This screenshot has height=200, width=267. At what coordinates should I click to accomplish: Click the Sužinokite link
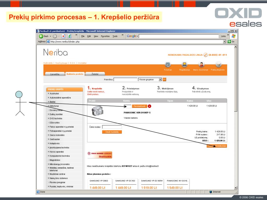click(x=48, y=63)
